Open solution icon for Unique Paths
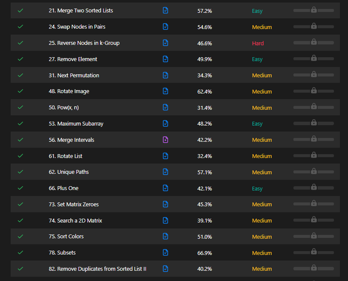Viewport: 348px width, 281px height. pos(165,172)
